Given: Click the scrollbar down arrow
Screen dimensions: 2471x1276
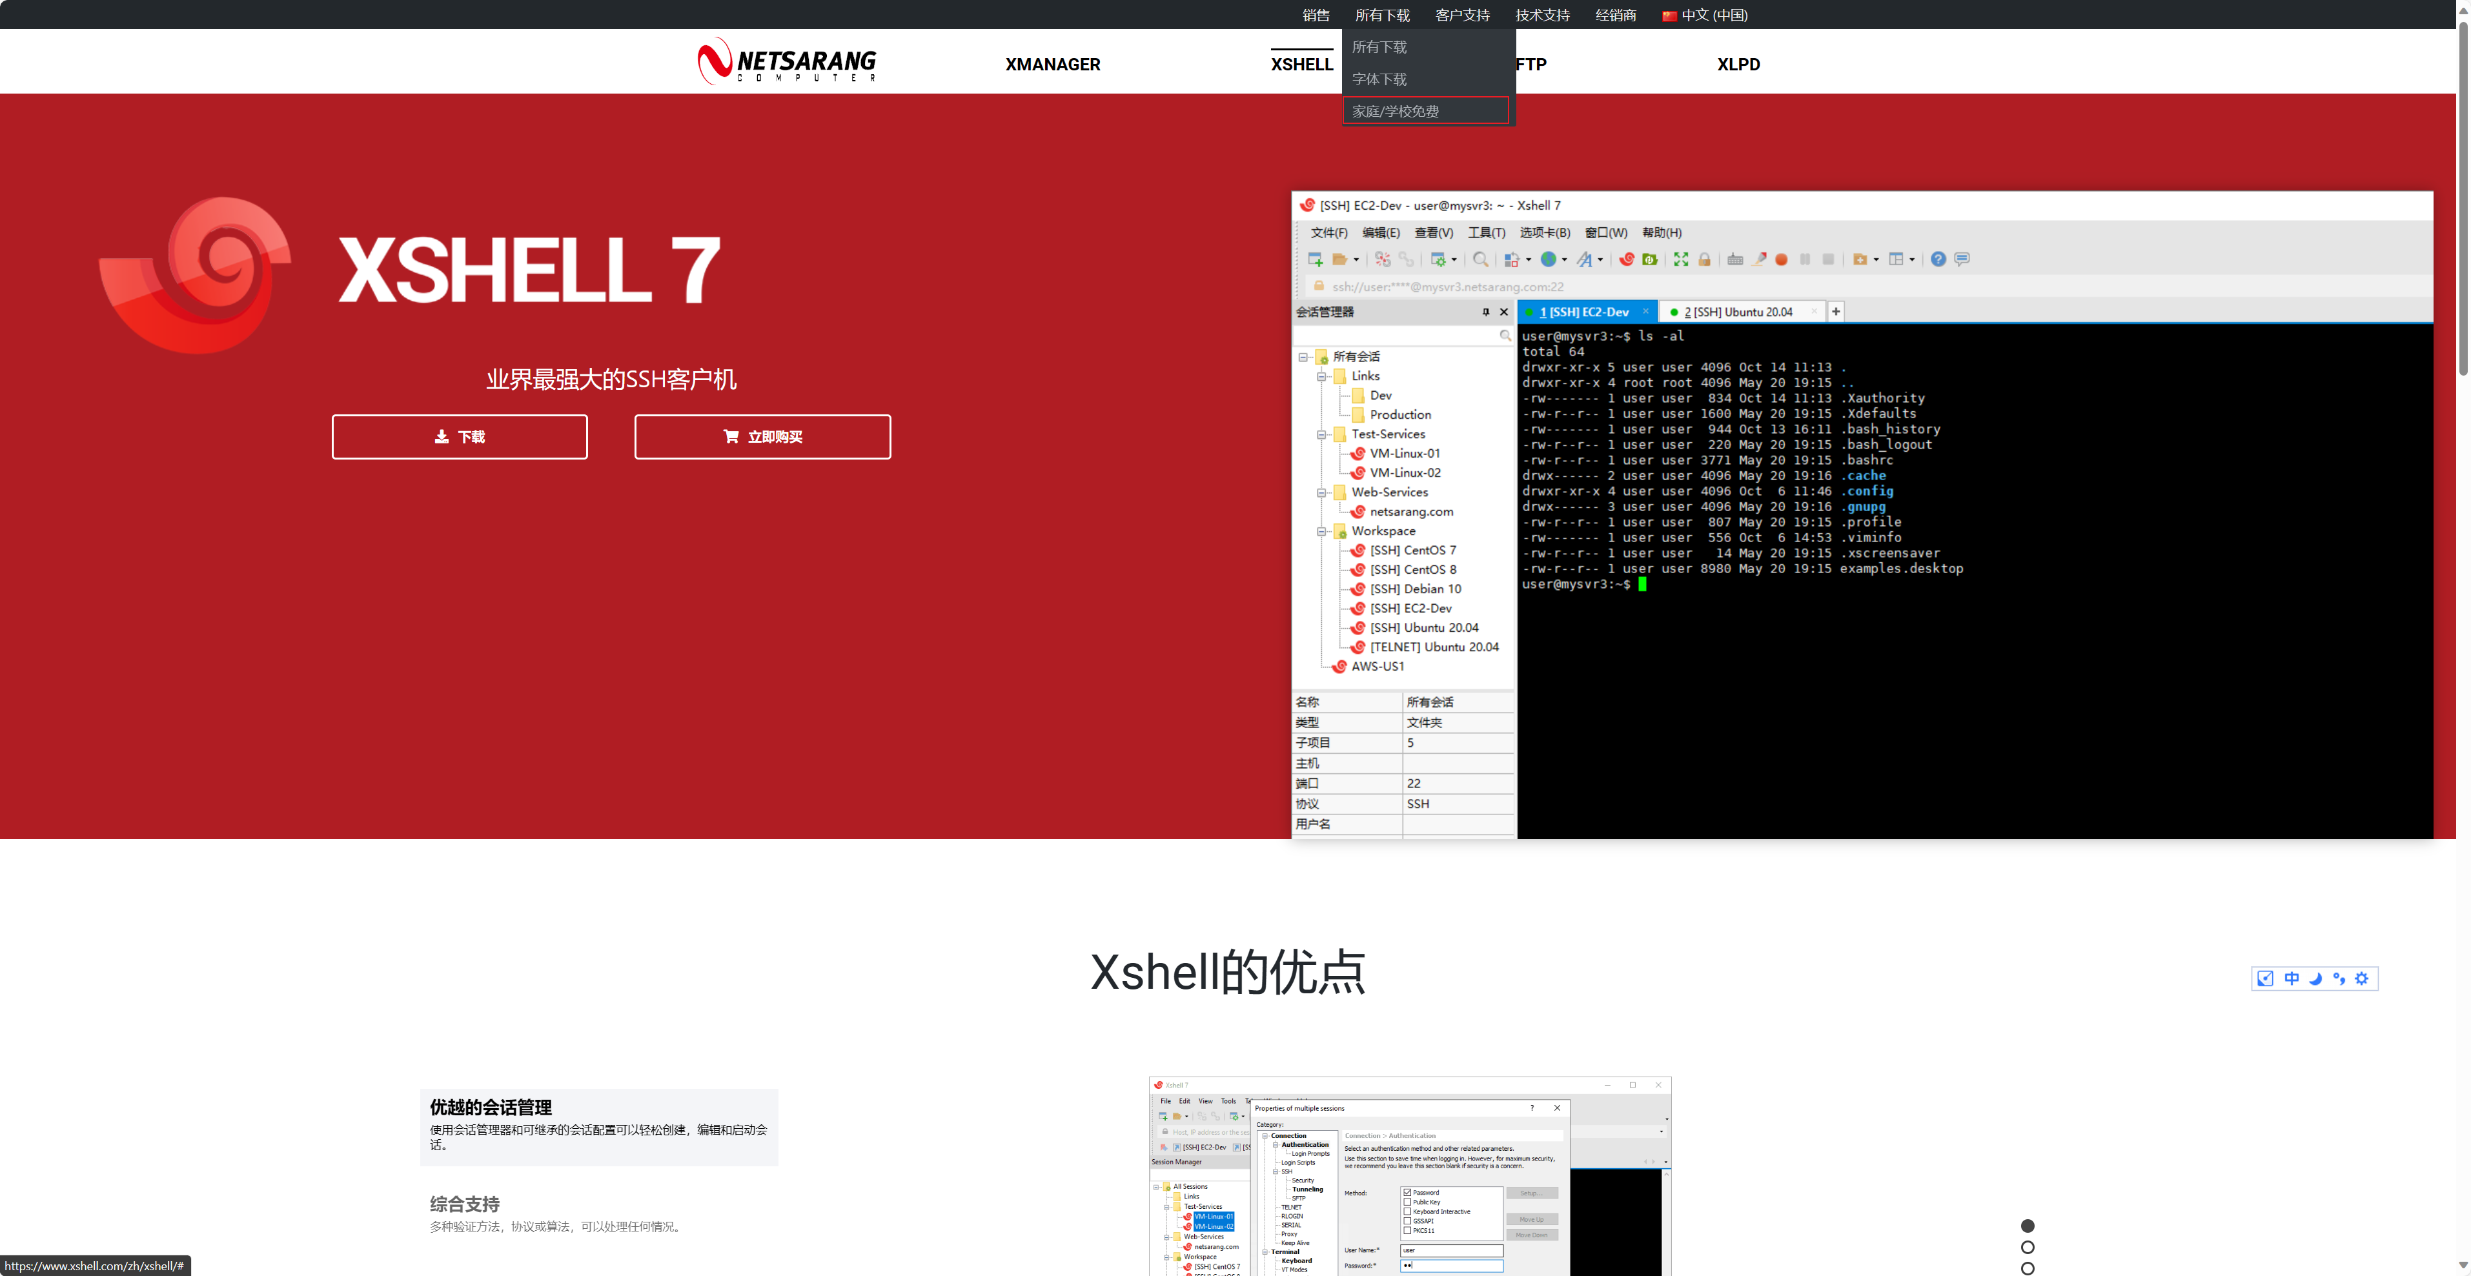Looking at the screenshot, I should pyautogui.click(x=2463, y=1266).
